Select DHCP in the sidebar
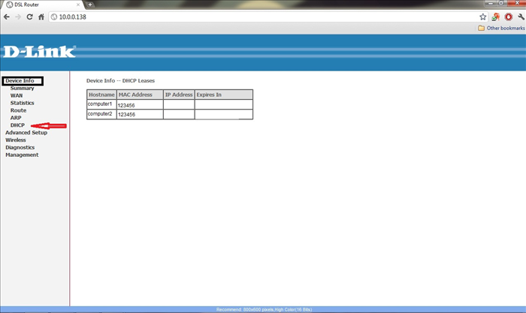The image size is (526, 313). pyautogui.click(x=17, y=125)
